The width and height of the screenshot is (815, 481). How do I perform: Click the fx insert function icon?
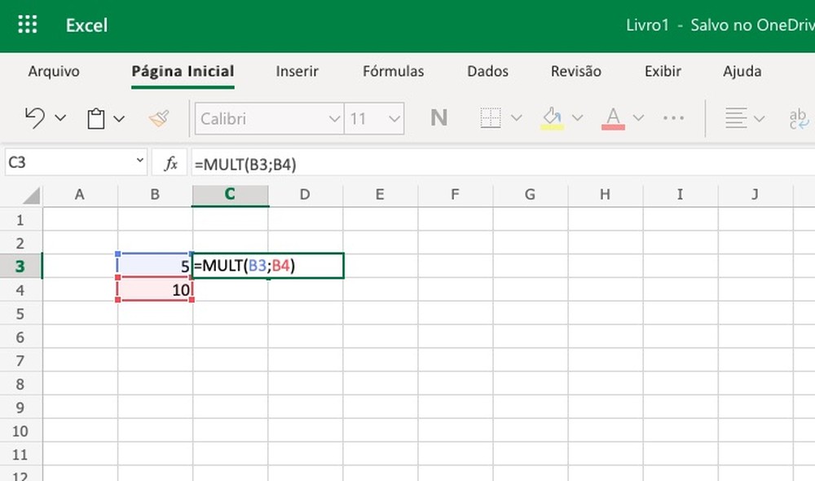(170, 162)
